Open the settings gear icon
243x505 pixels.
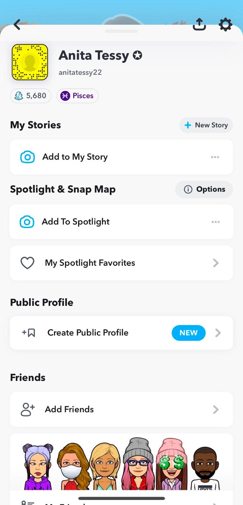coord(225,25)
